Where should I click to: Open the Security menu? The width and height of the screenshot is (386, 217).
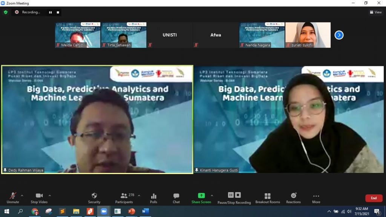point(94,198)
